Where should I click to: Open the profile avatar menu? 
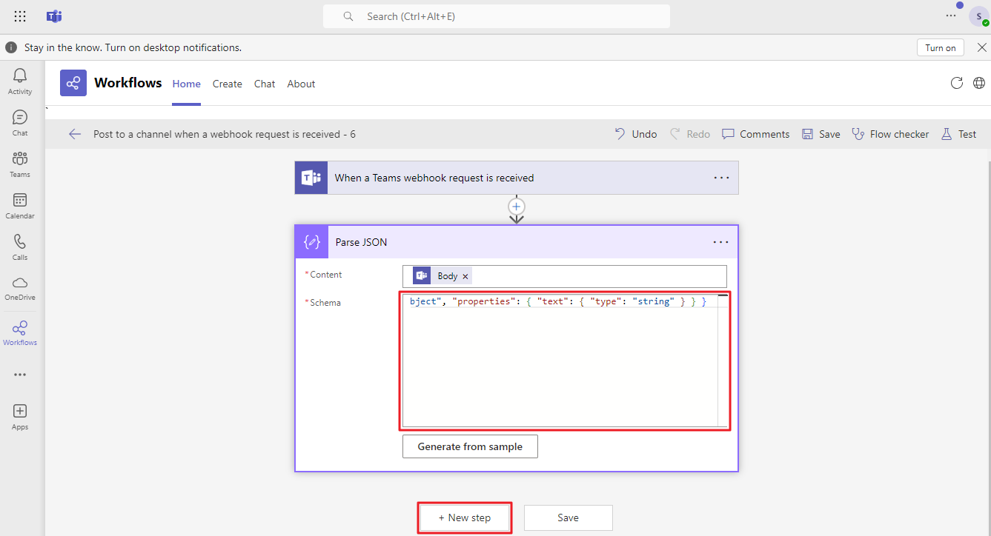978,16
